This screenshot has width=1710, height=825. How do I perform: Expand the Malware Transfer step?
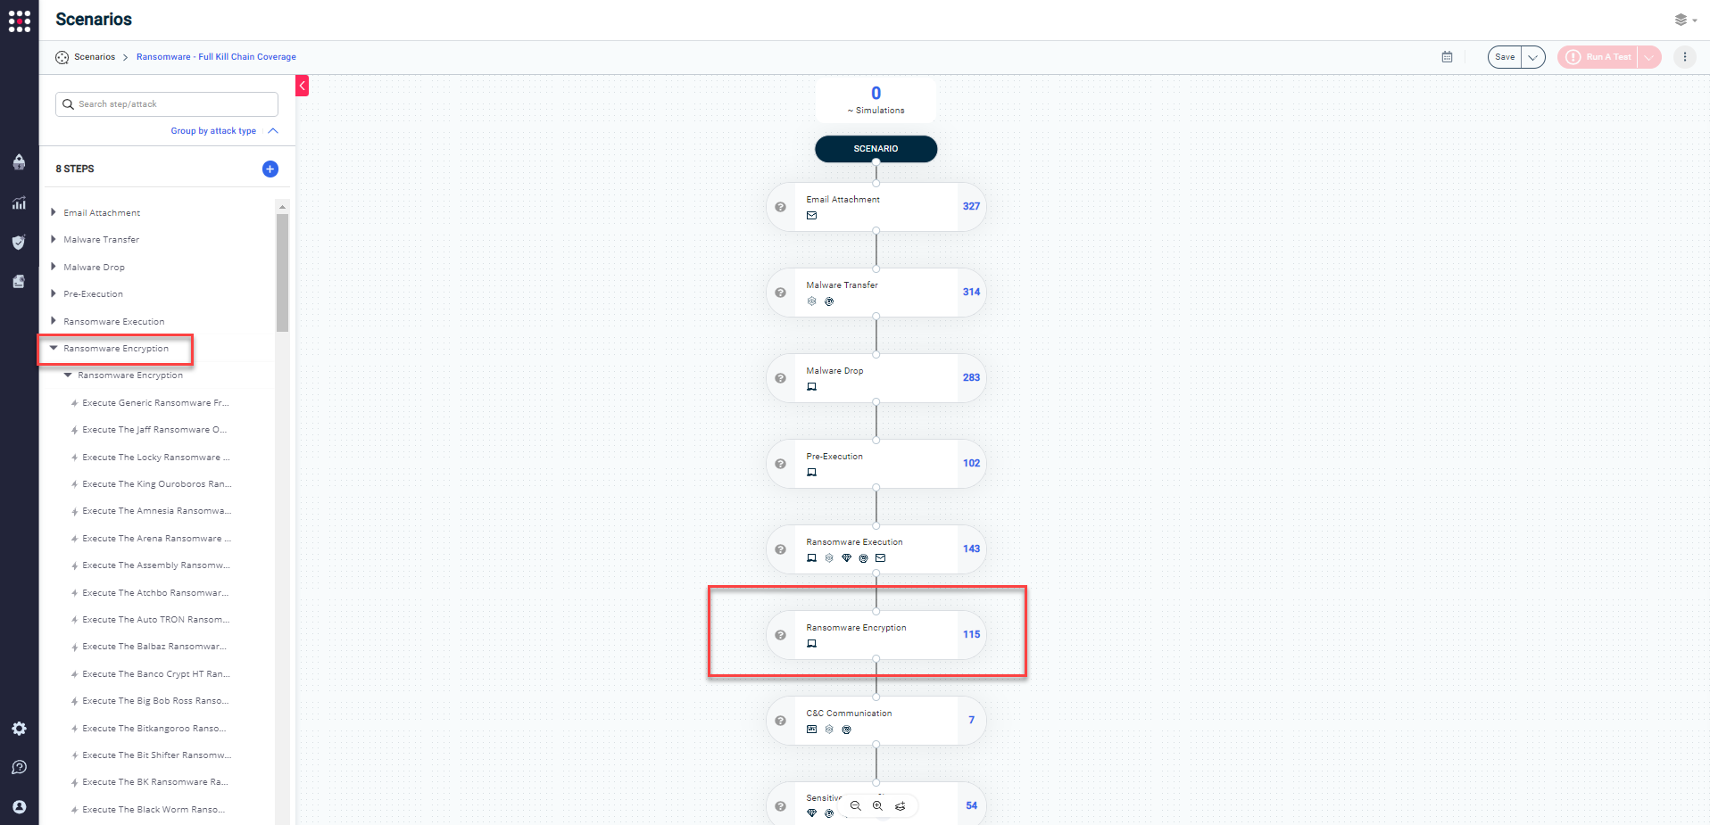pos(54,239)
